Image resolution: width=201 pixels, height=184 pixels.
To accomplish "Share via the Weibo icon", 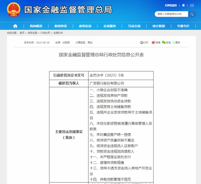I will point(153,42).
